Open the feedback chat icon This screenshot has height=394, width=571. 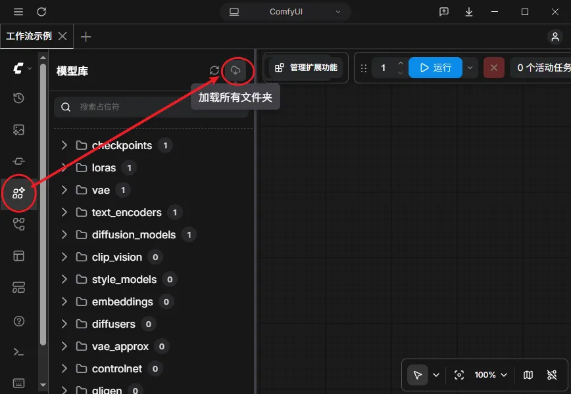tap(444, 12)
